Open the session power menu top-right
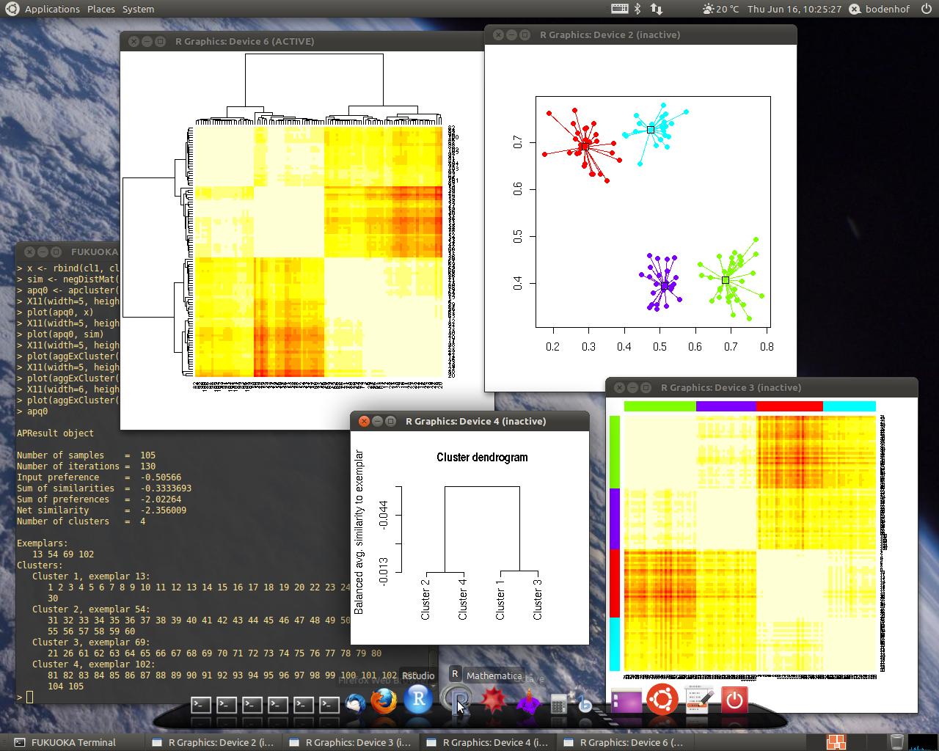939x751 pixels. point(927,9)
